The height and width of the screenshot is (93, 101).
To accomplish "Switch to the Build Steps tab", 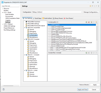I will tap(37, 18).
